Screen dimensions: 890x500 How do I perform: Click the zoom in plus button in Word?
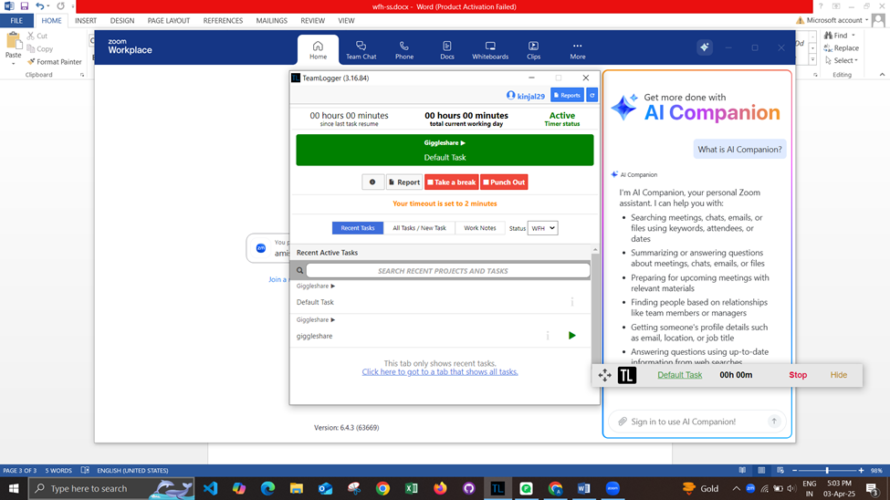tap(861, 471)
